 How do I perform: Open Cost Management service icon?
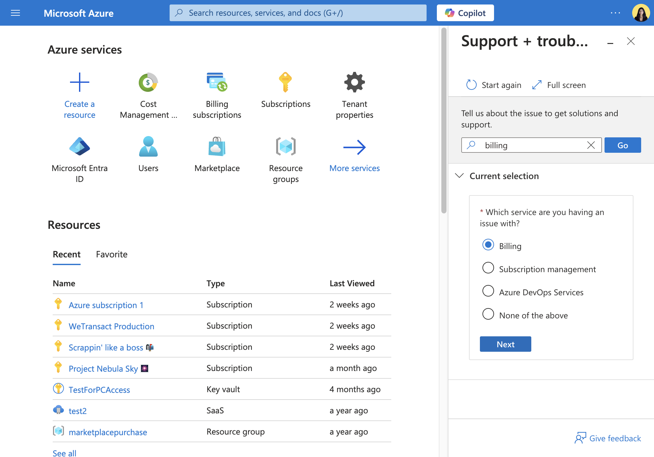tap(148, 82)
